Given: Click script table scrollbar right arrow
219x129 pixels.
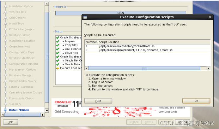Looking at the screenshot, I should coord(208,68).
